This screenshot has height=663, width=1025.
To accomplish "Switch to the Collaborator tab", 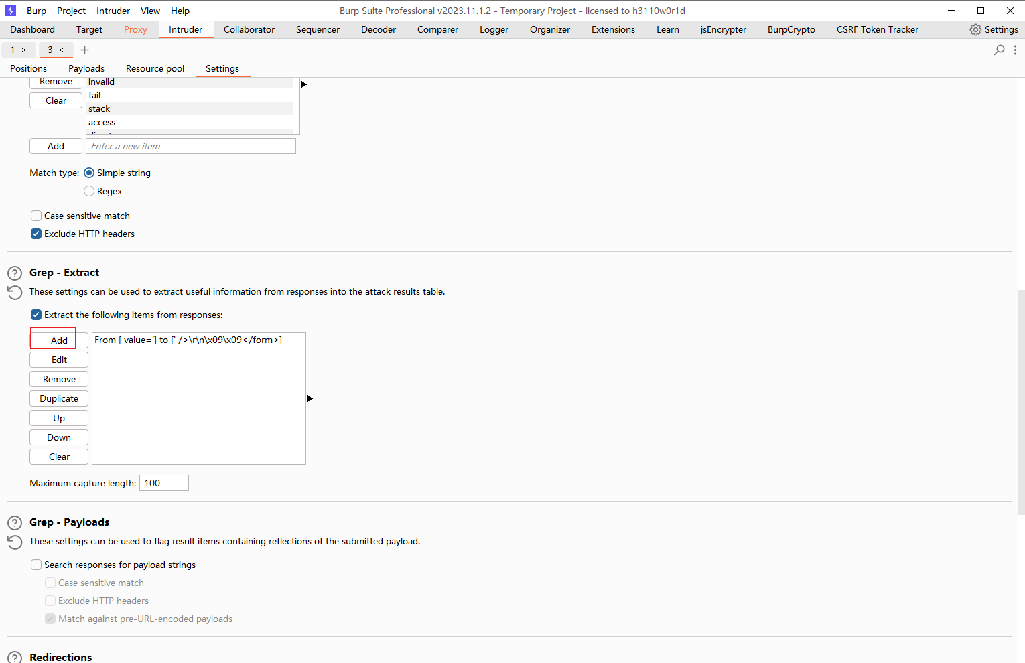I will (x=249, y=29).
